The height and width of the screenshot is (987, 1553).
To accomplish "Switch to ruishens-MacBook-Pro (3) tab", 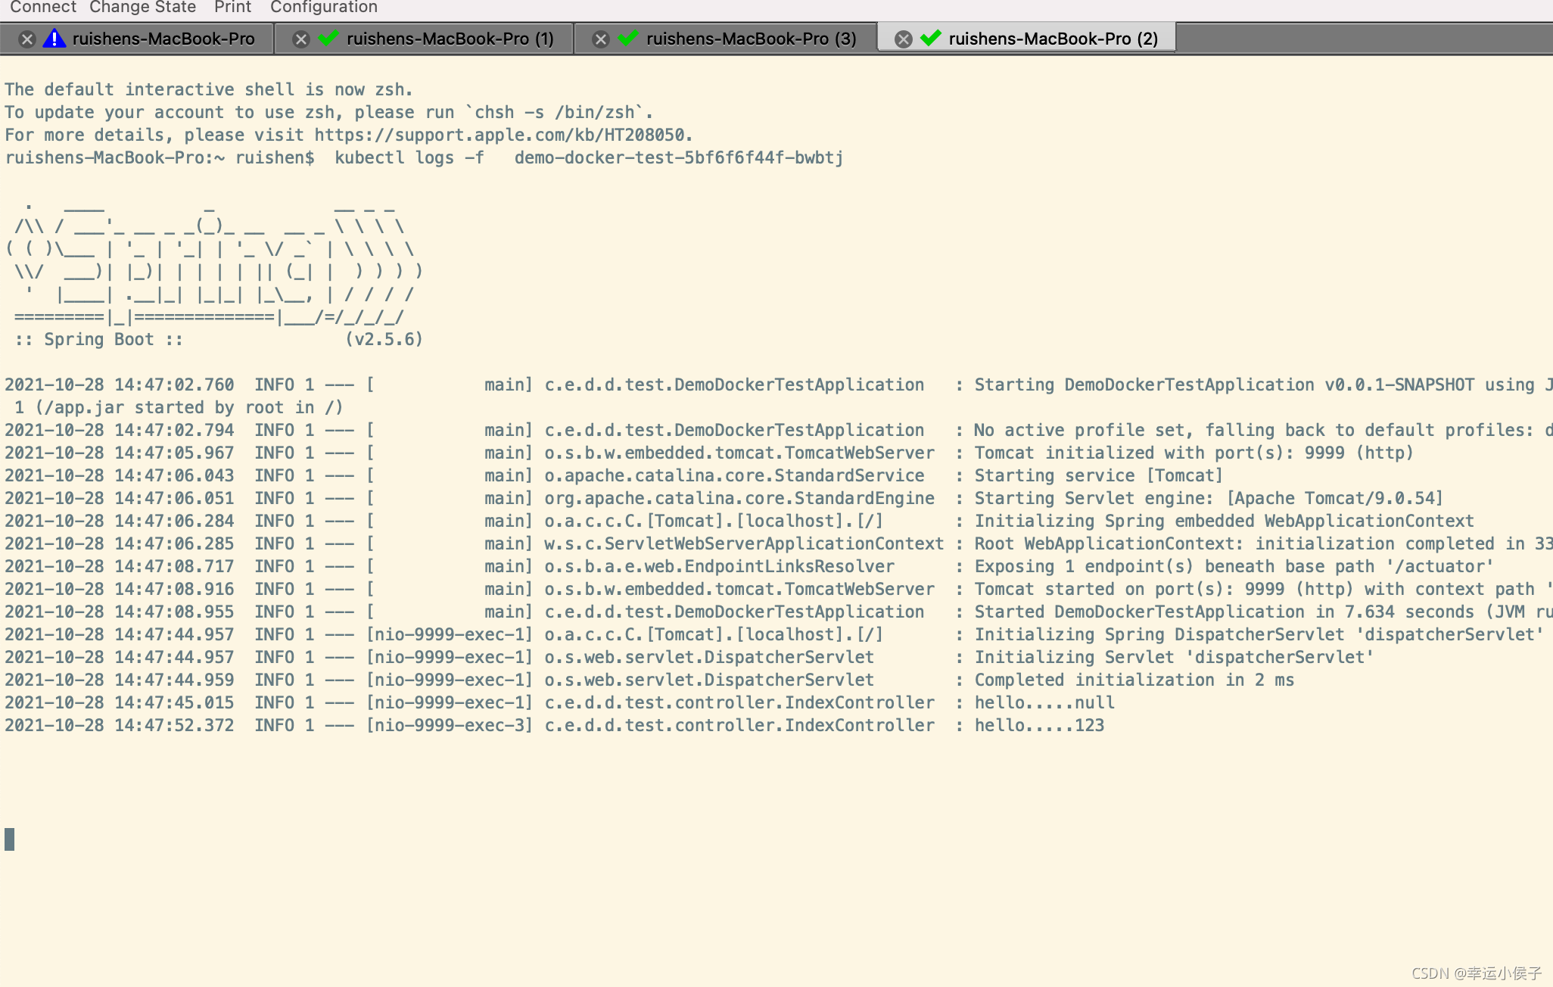I will (x=751, y=39).
